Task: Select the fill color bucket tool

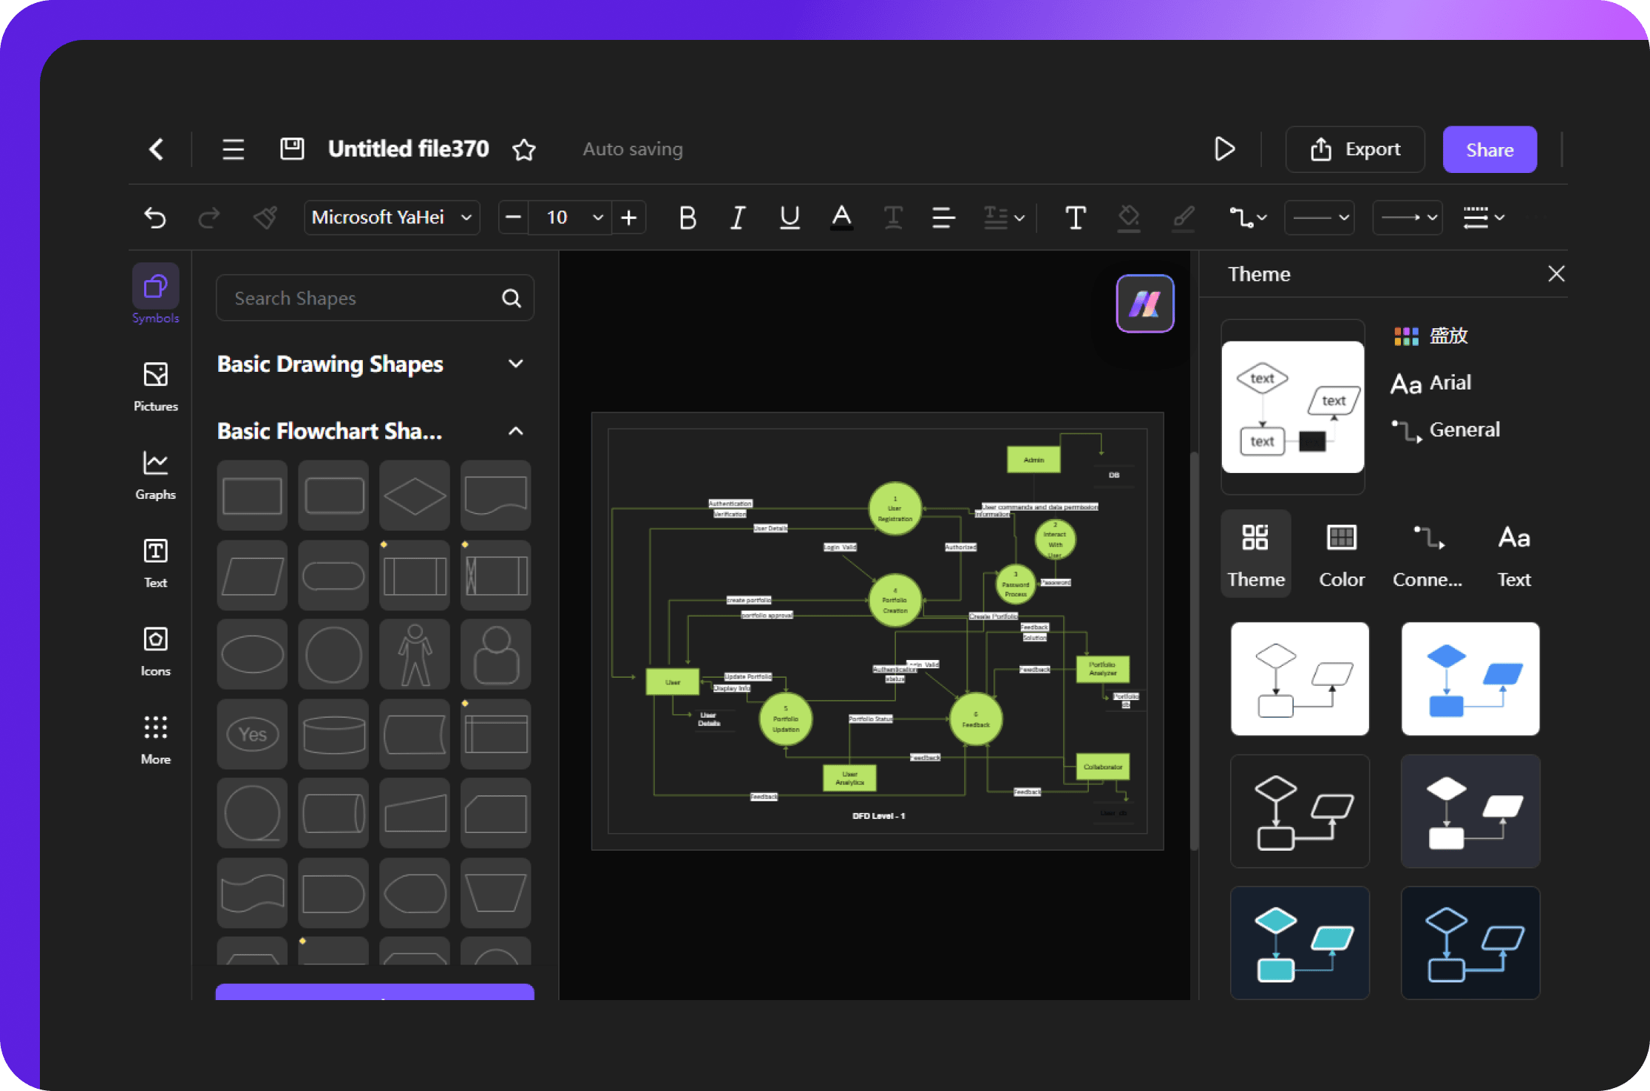Action: pos(1129,217)
